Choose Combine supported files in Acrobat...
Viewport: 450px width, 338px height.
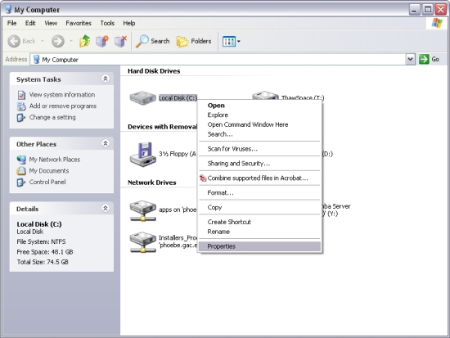(x=259, y=178)
